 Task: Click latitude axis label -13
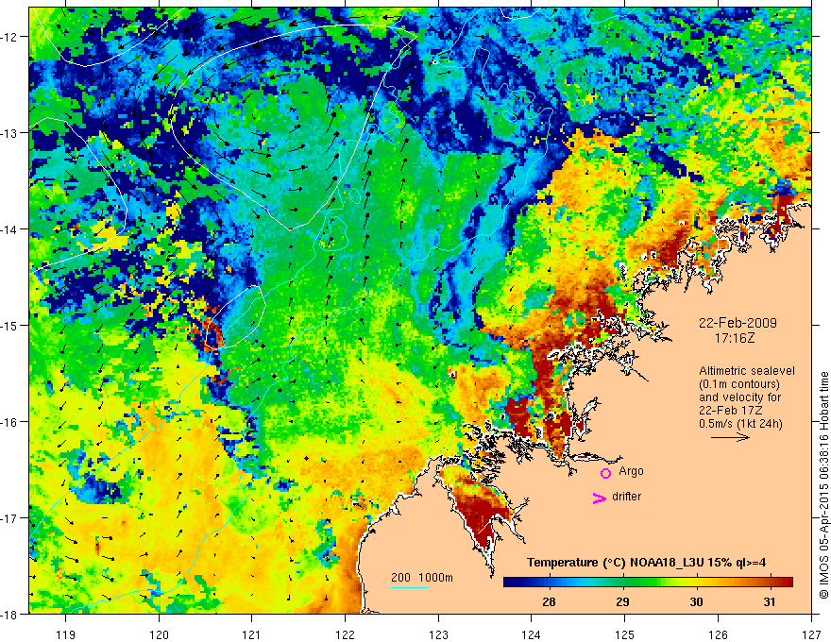pyautogui.click(x=10, y=133)
